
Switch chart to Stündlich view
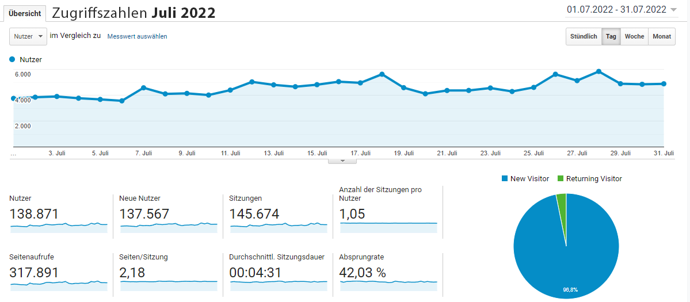tap(584, 36)
